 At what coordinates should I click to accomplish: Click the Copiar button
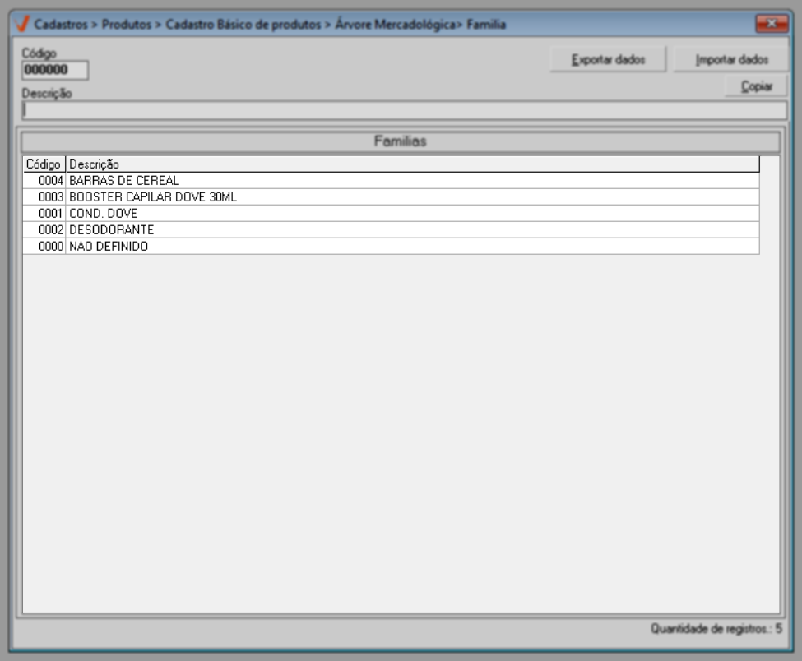point(757,86)
